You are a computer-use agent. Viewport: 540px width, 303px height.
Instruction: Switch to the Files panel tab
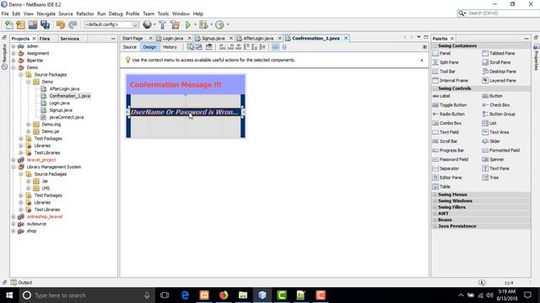(x=45, y=39)
